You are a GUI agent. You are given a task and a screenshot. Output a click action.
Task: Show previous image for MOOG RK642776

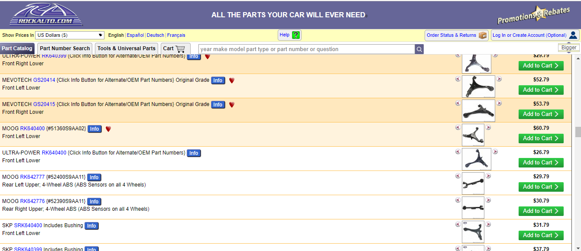(458, 200)
